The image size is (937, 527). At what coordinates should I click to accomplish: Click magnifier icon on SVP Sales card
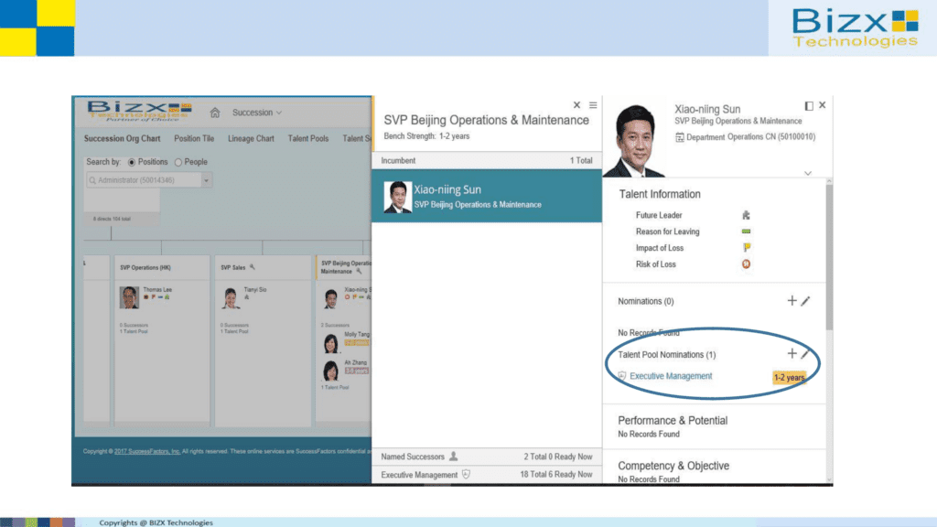[253, 267]
